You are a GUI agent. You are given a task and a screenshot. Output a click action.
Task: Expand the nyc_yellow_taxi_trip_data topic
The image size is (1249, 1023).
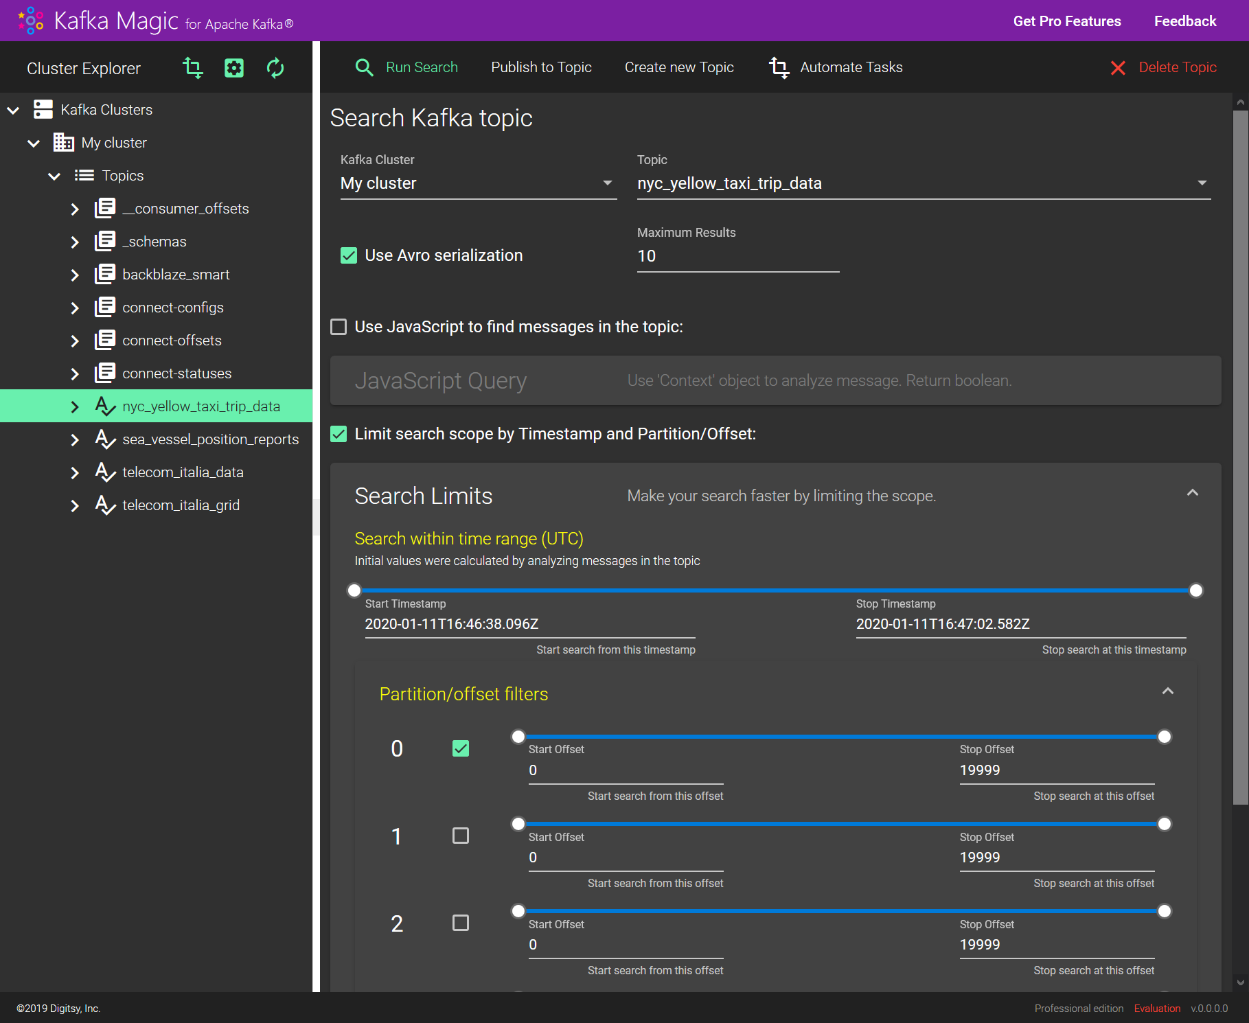point(75,406)
